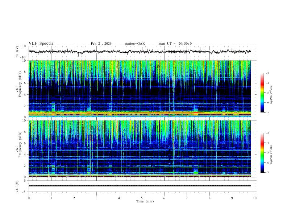
Task: Click the "-4" tick on ch.2 color bar
Action: [267, 143]
